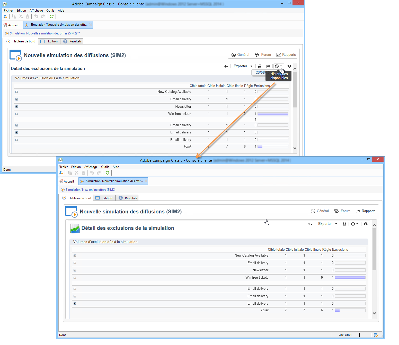Click the save floppy icon in back window
399x345 pixels.
pos(268,66)
